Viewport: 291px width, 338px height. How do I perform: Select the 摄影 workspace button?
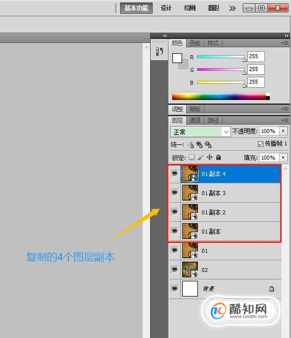[x=213, y=8]
